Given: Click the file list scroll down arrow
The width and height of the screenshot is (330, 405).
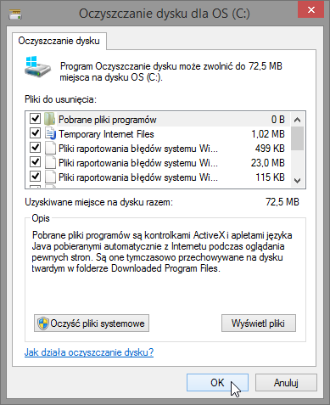Looking at the screenshot, I should [297, 180].
